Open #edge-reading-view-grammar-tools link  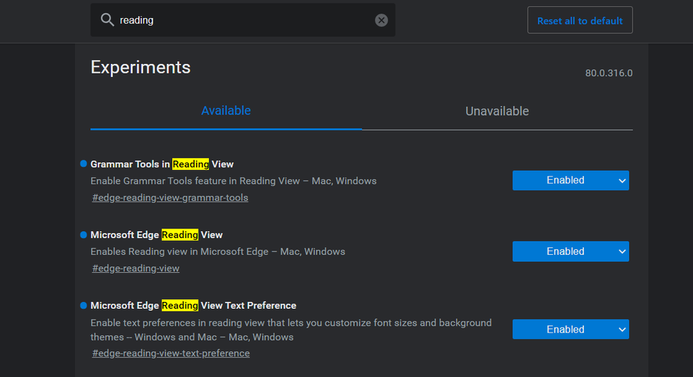[170, 198]
